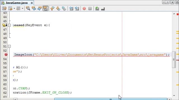
Task: Shift the line right
Action: (77, 8)
